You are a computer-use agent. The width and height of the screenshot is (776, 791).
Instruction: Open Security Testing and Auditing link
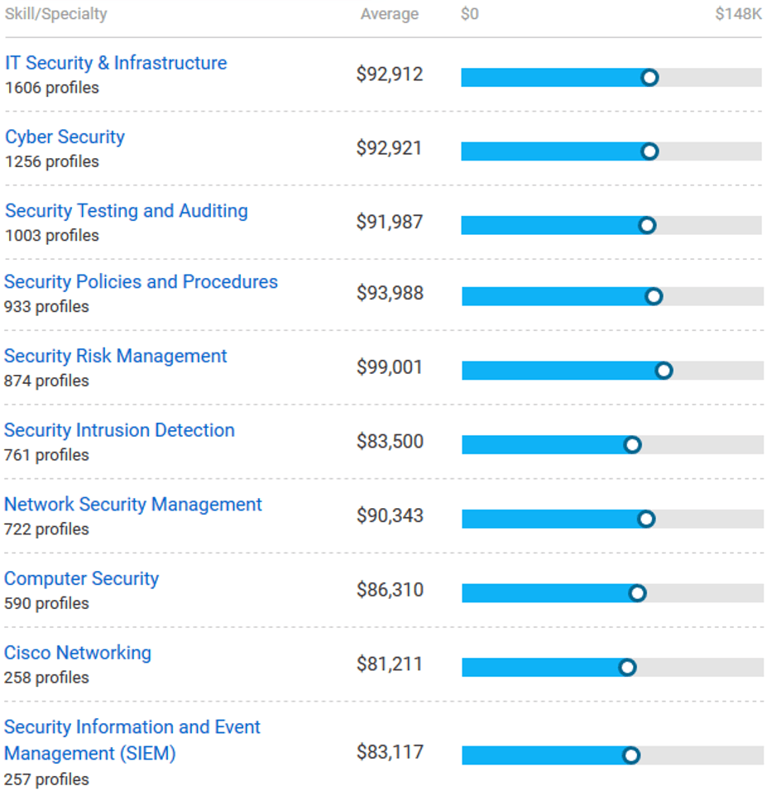(x=127, y=211)
